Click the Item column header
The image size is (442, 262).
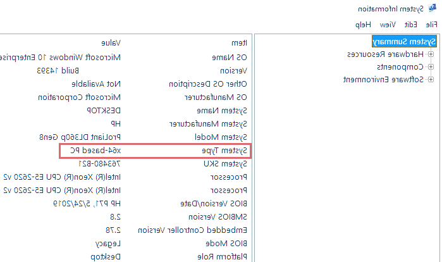(x=238, y=42)
